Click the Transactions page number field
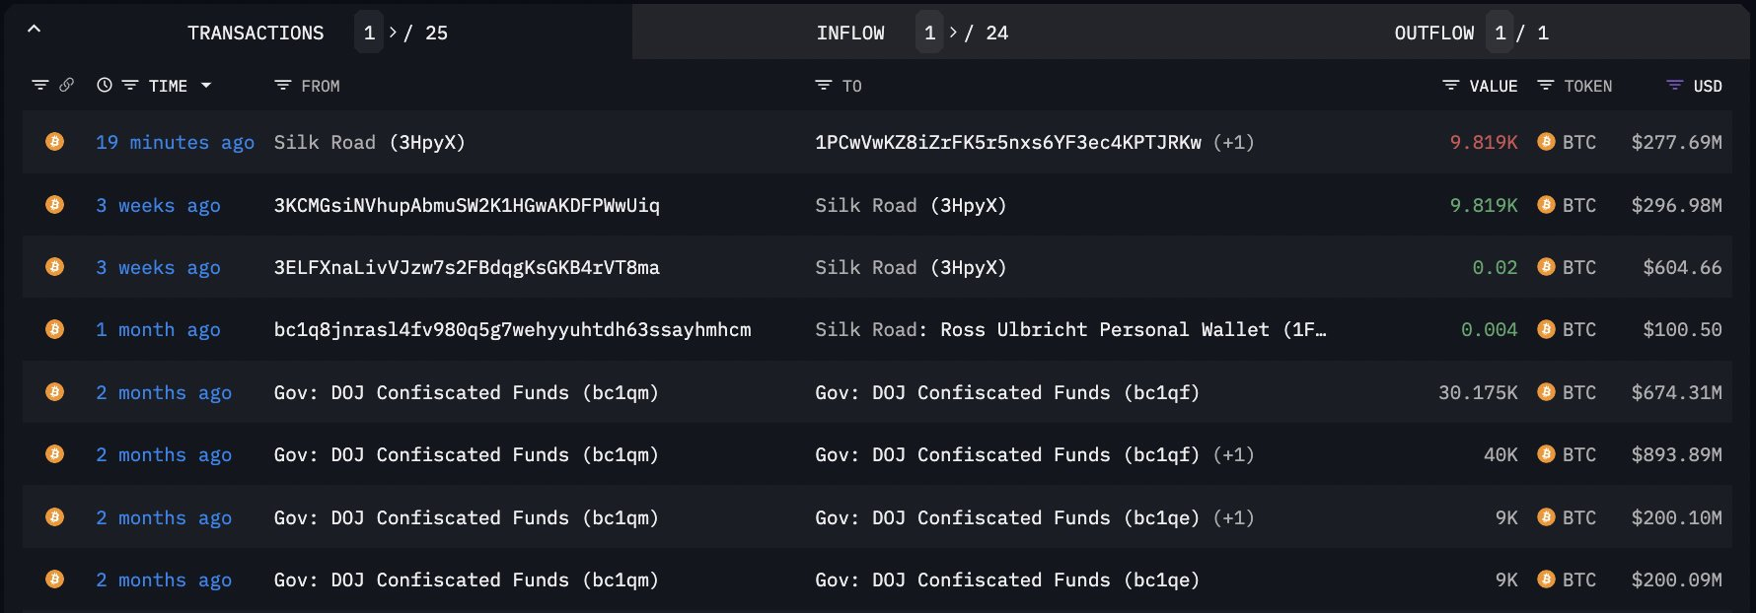The width and height of the screenshot is (1756, 613). tap(369, 33)
